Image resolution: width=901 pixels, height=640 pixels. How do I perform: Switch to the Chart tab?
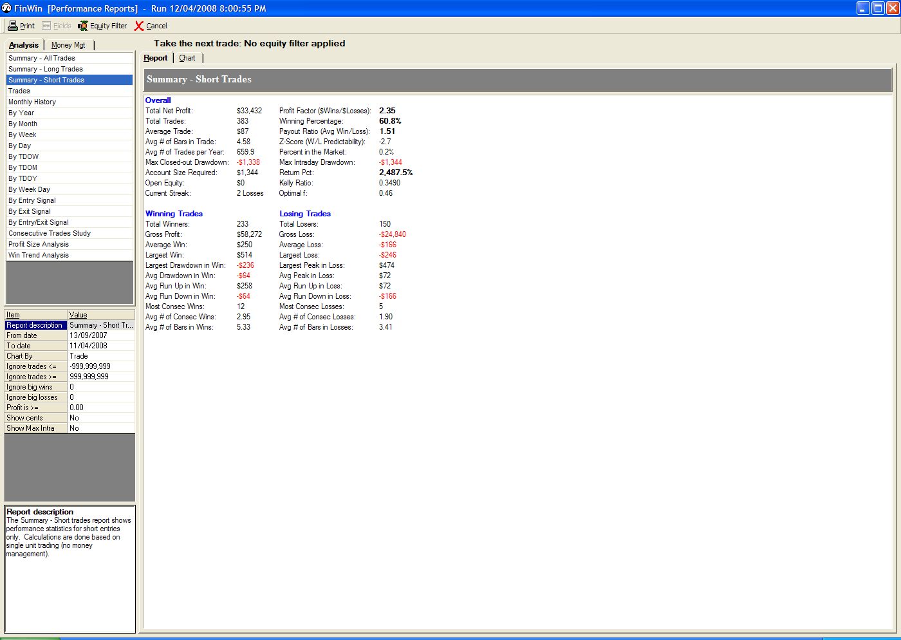[187, 58]
